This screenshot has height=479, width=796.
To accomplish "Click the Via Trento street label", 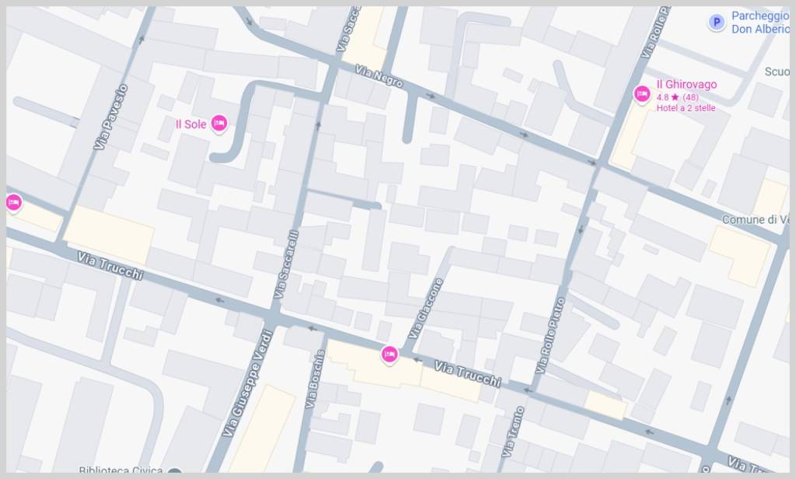I will tap(512, 432).
